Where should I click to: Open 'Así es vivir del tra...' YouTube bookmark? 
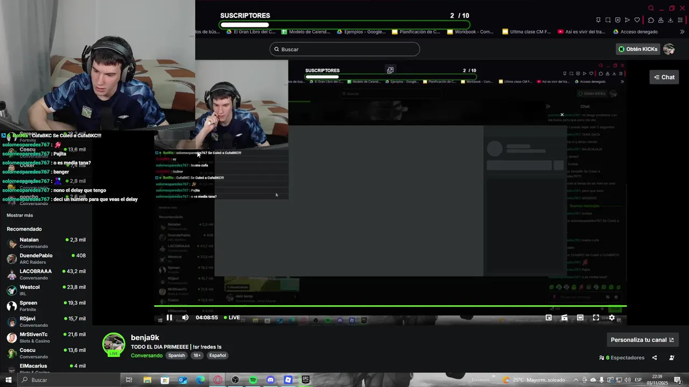point(581,32)
